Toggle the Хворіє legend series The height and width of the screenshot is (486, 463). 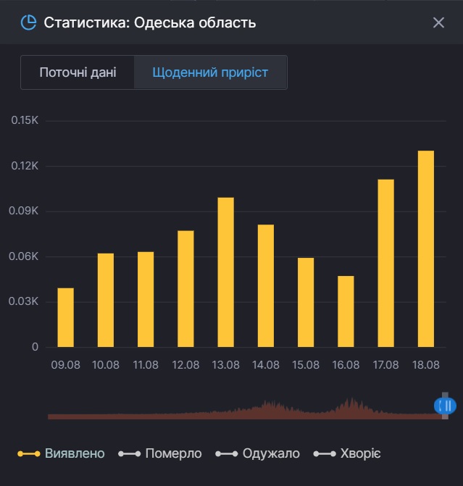coord(347,453)
